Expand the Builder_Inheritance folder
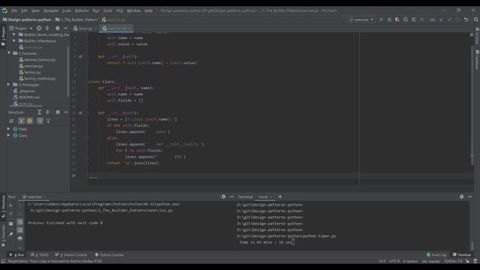This screenshot has height=270, width=480. [14, 40]
